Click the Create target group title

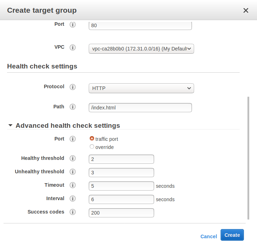[42, 11]
